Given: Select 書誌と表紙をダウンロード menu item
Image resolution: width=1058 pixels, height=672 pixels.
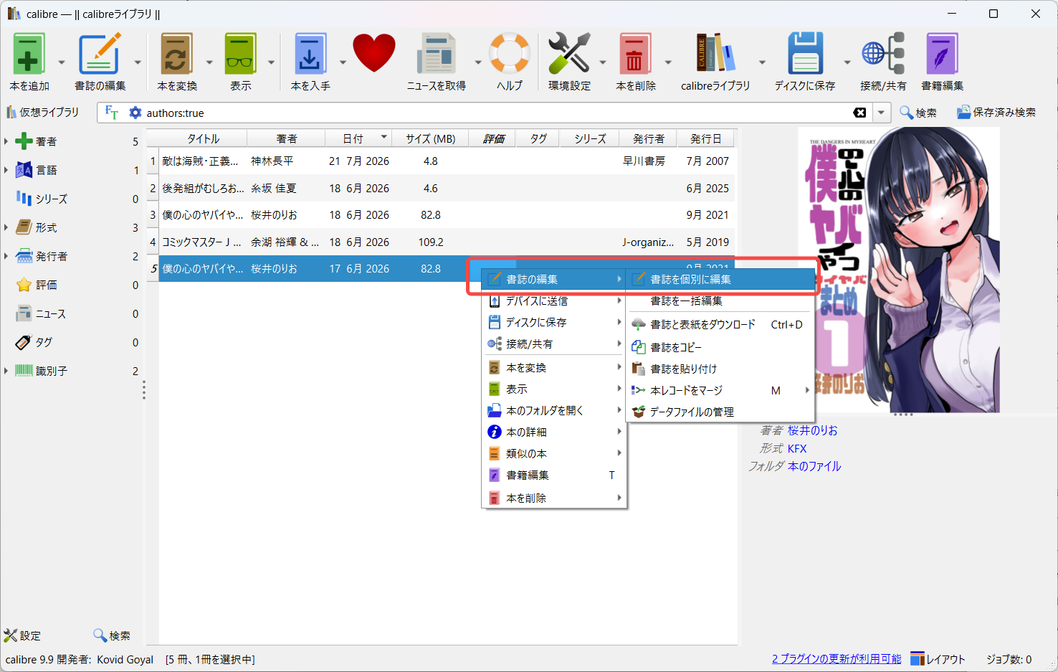Looking at the screenshot, I should tap(721, 324).
